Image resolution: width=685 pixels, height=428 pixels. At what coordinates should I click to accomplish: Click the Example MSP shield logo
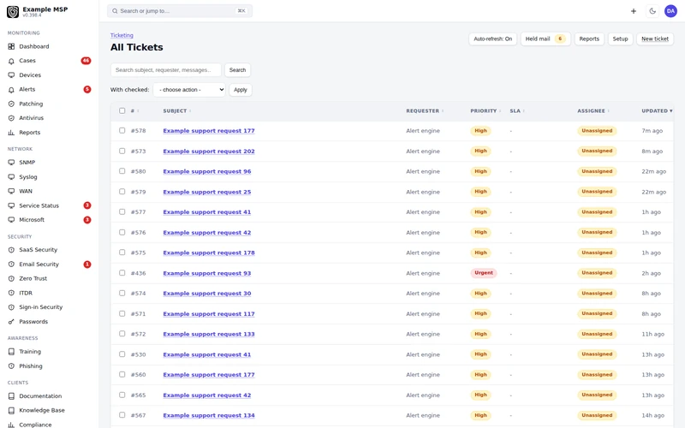click(13, 12)
